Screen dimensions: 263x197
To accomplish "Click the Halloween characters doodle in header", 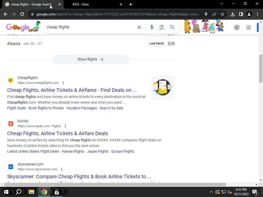I will (x=204, y=26).
